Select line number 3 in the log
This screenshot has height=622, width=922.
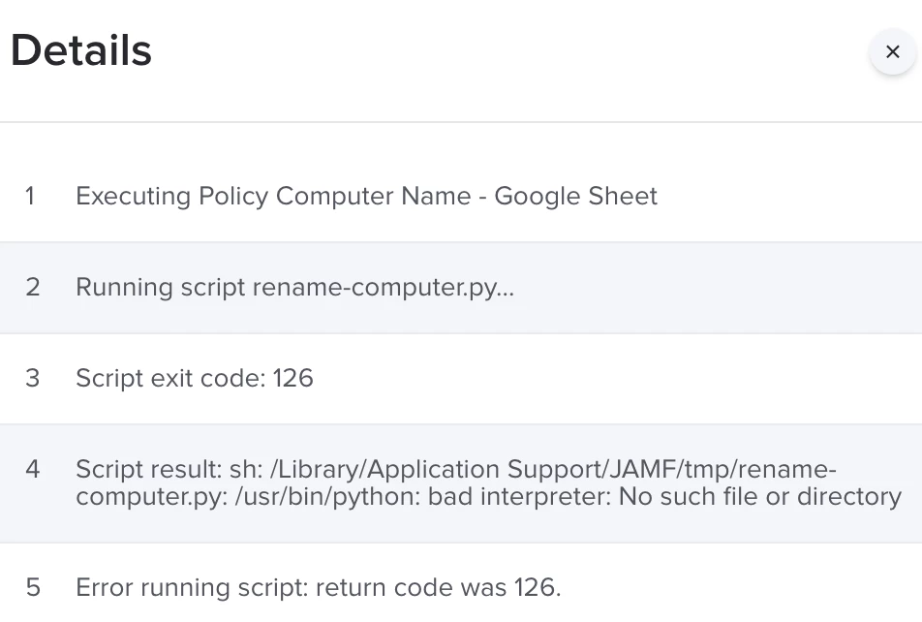point(33,378)
